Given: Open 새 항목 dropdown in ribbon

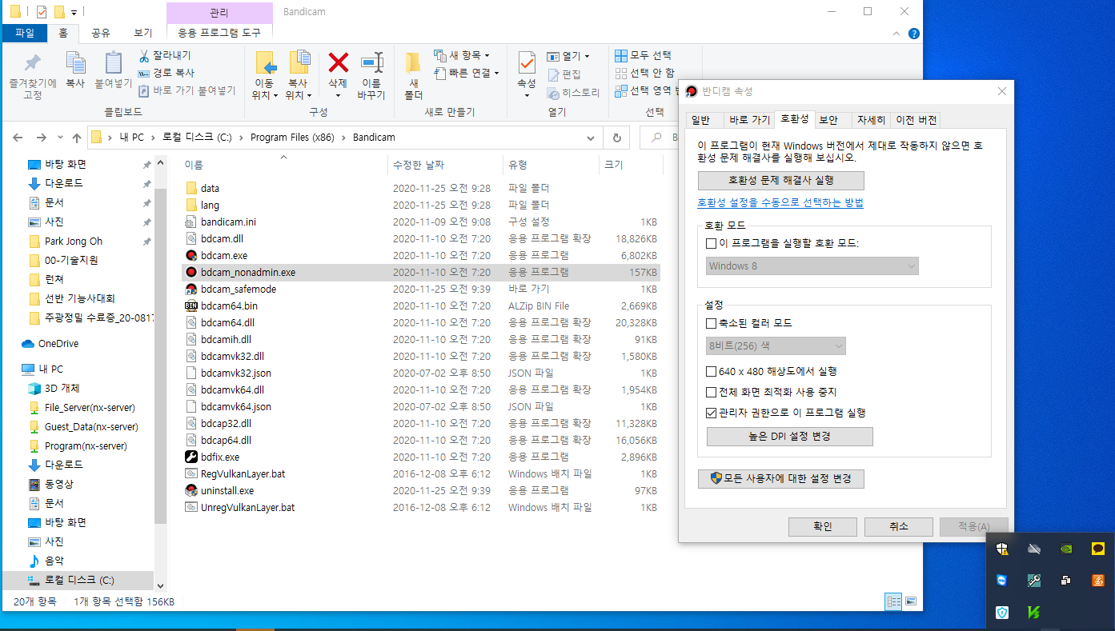Looking at the screenshot, I should click(461, 55).
